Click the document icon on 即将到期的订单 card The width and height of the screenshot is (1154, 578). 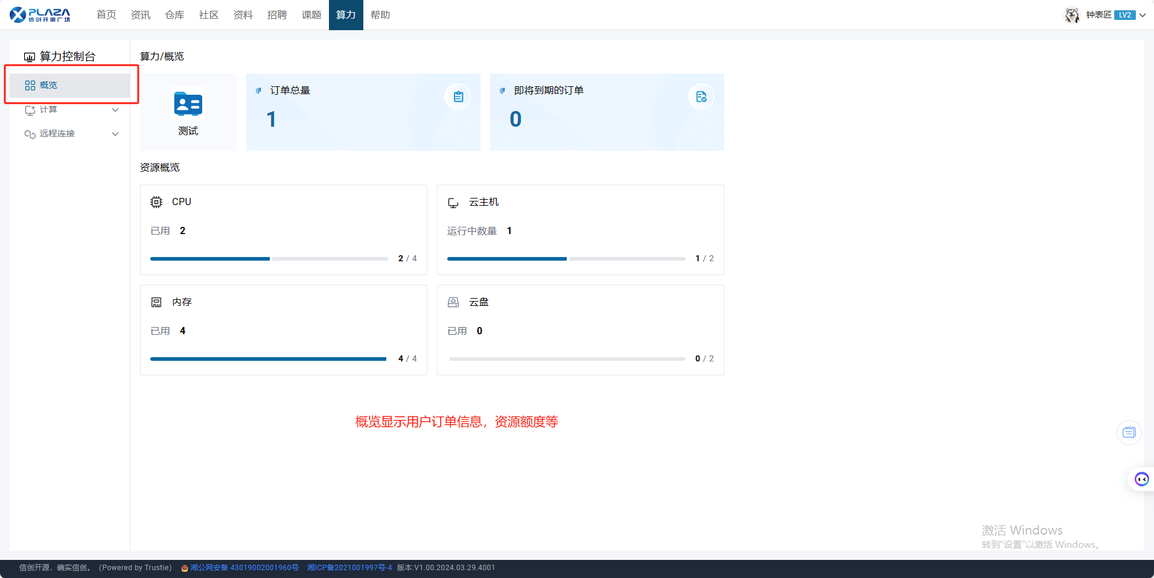701,97
